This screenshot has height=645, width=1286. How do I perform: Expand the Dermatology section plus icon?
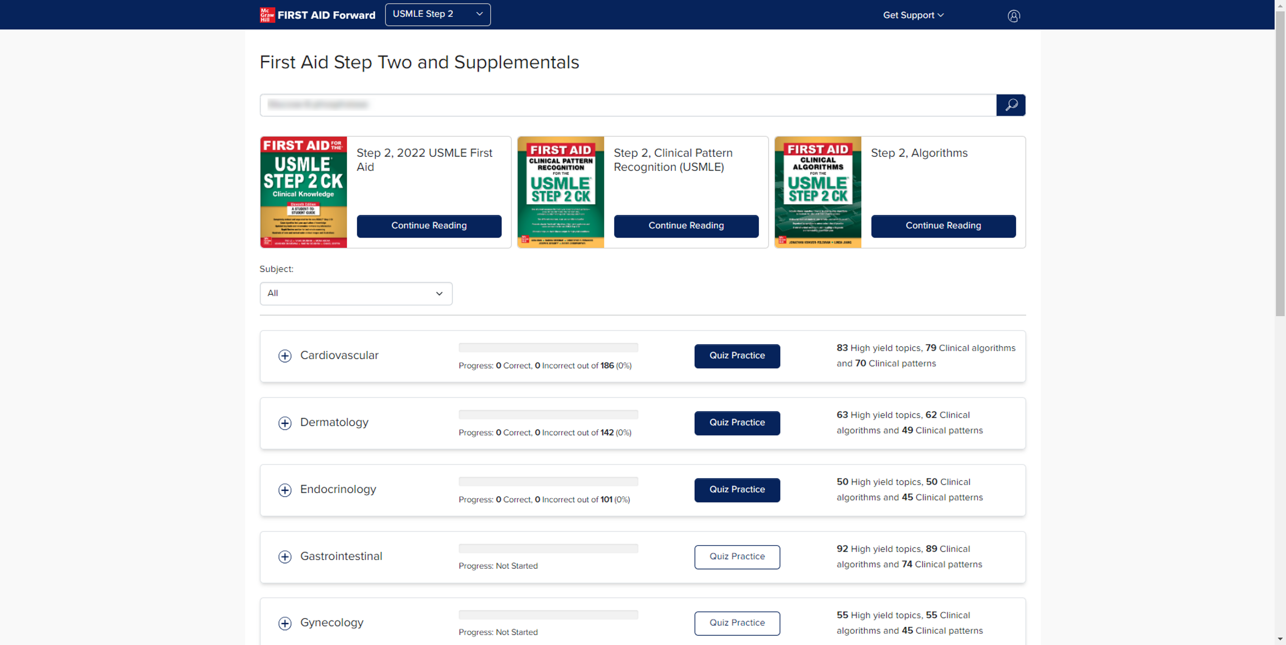pos(285,423)
